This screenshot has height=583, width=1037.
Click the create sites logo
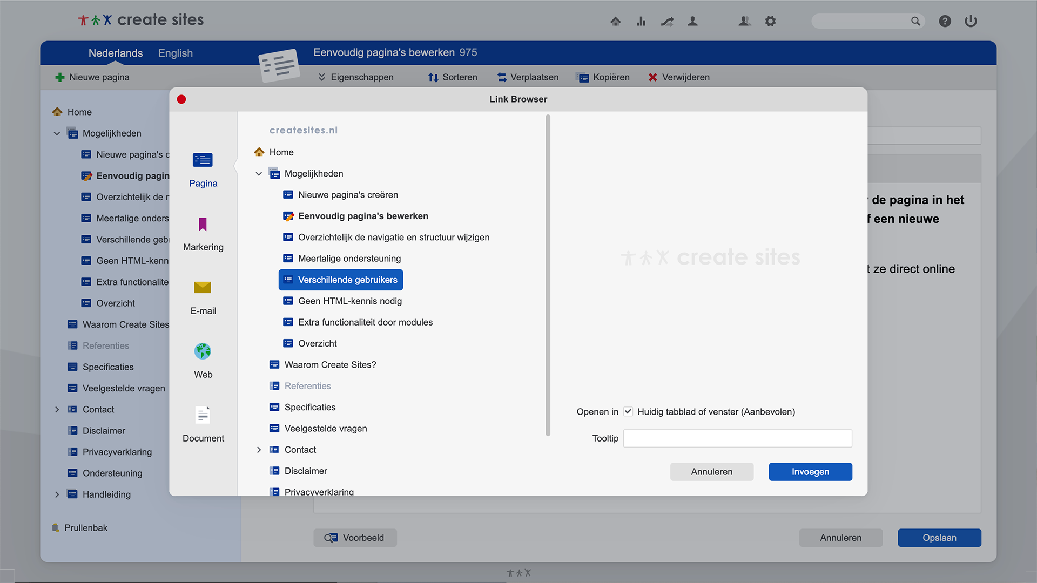tap(141, 20)
